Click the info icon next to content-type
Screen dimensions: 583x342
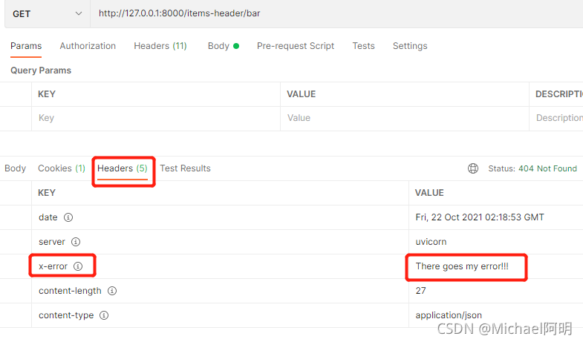[104, 315]
